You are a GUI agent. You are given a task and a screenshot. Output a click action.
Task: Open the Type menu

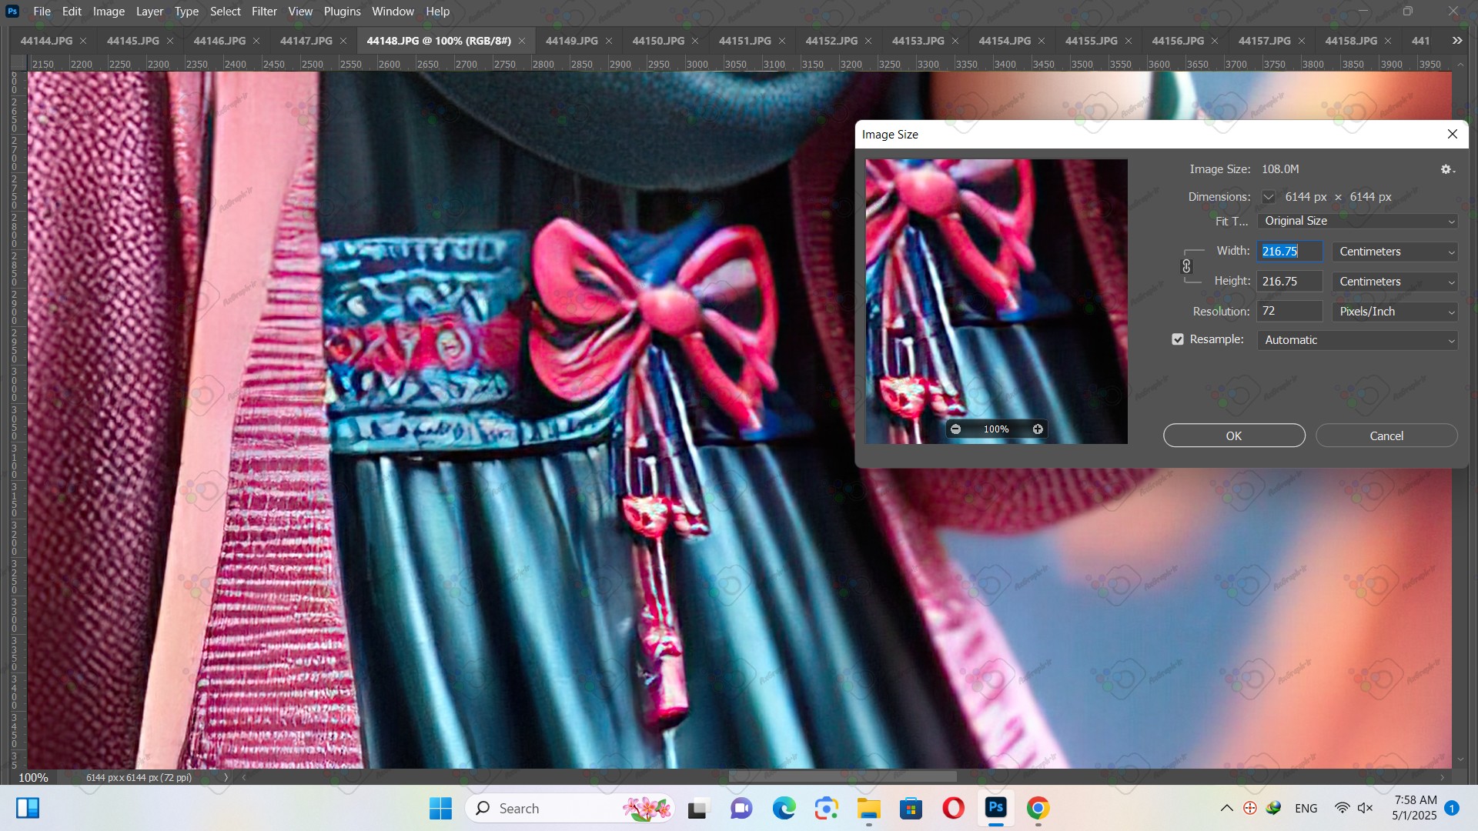click(x=186, y=12)
